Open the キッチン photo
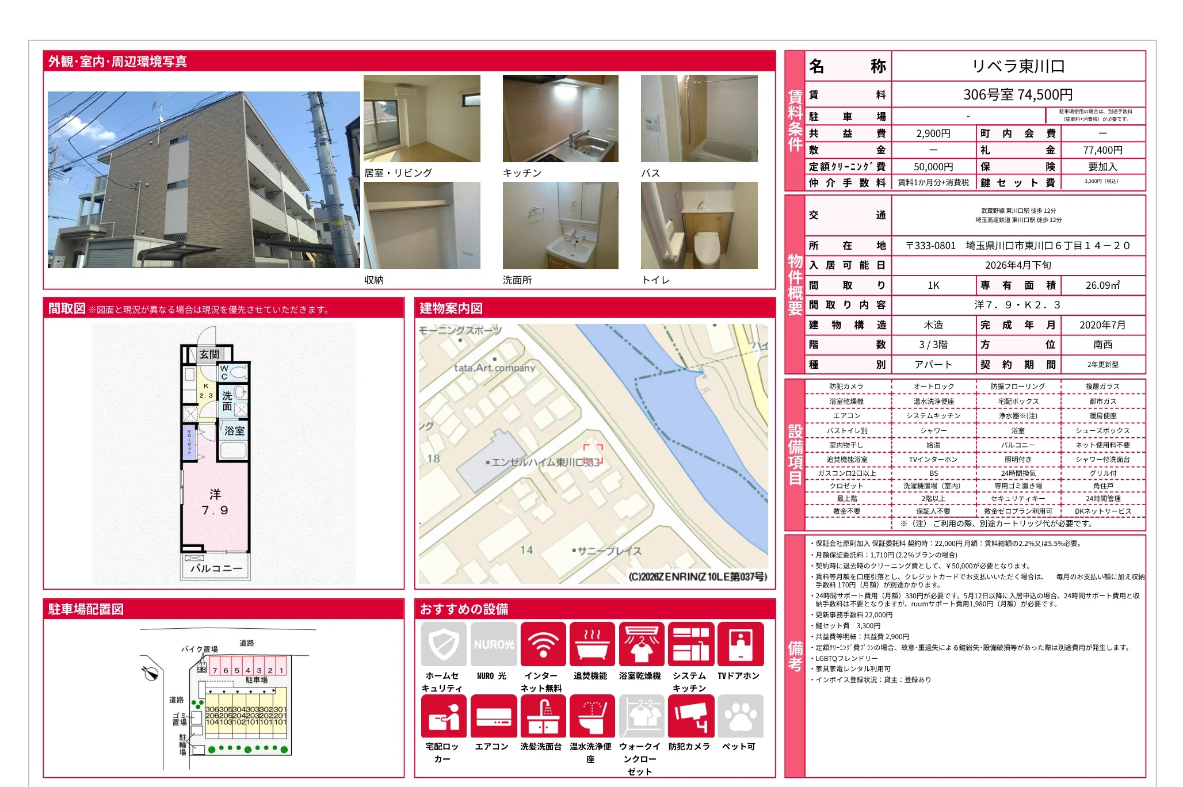 click(x=560, y=119)
